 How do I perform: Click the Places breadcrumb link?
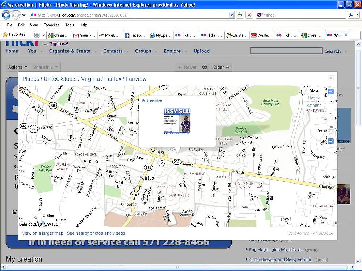[31, 79]
